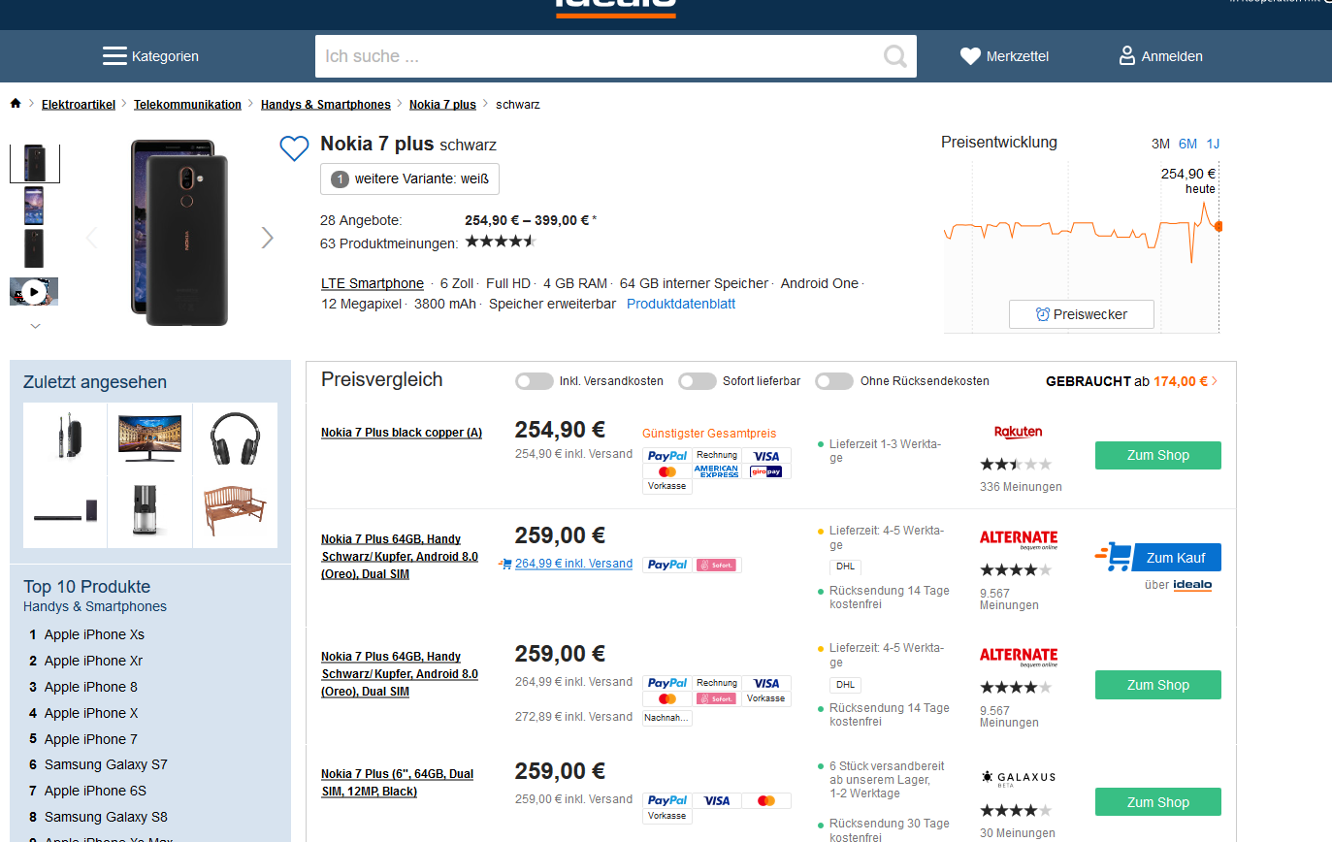
Task: Switch price chart to 6M
Action: click(1187, 144)
